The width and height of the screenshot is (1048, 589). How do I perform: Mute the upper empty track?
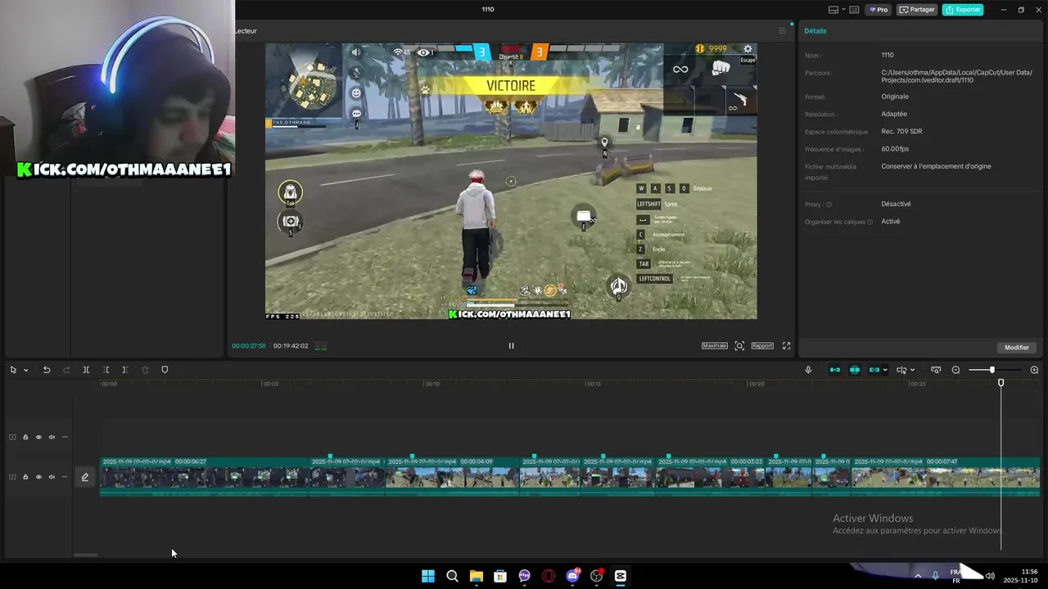52,437
